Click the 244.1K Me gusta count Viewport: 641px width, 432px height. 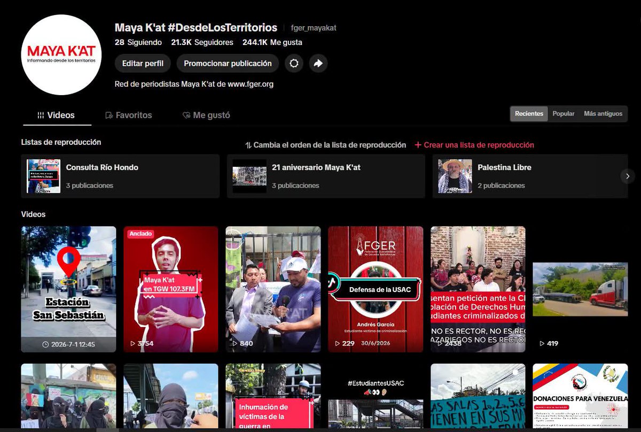272,42
